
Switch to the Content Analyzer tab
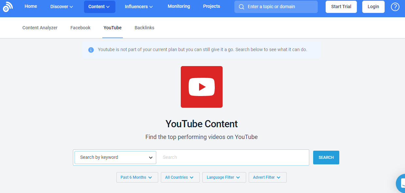click(x=40, y=28)
